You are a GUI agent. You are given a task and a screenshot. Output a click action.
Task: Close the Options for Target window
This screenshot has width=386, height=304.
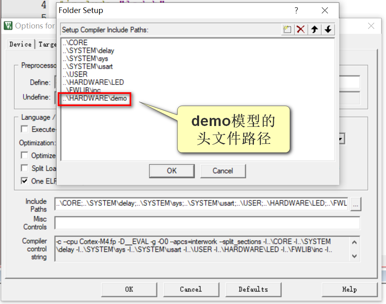coord(371,26)
